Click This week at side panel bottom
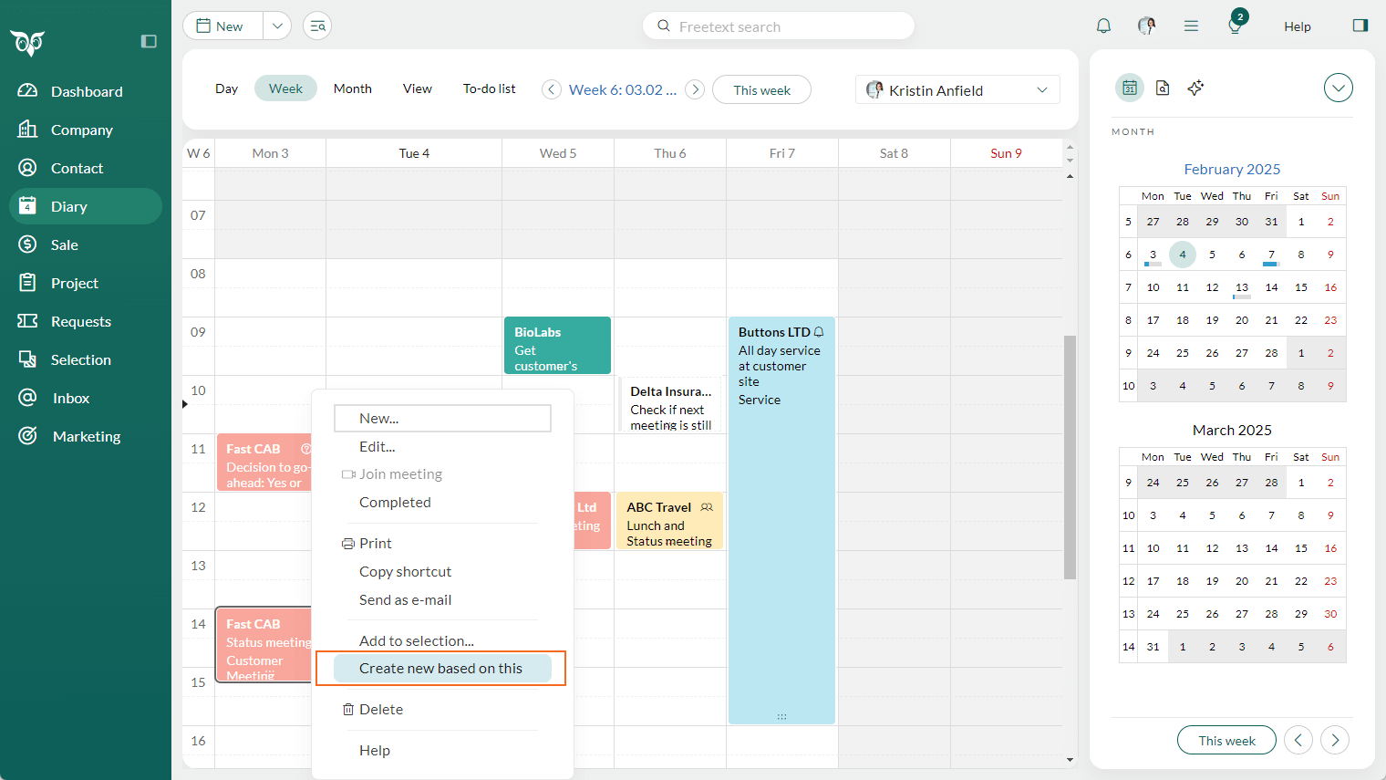This screenshot has height=780, width=1386. 1226,740
